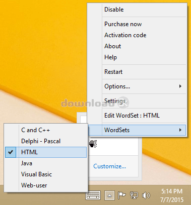
Task: Select Edit WordSet : HTML
Action: tap(137, 116)
